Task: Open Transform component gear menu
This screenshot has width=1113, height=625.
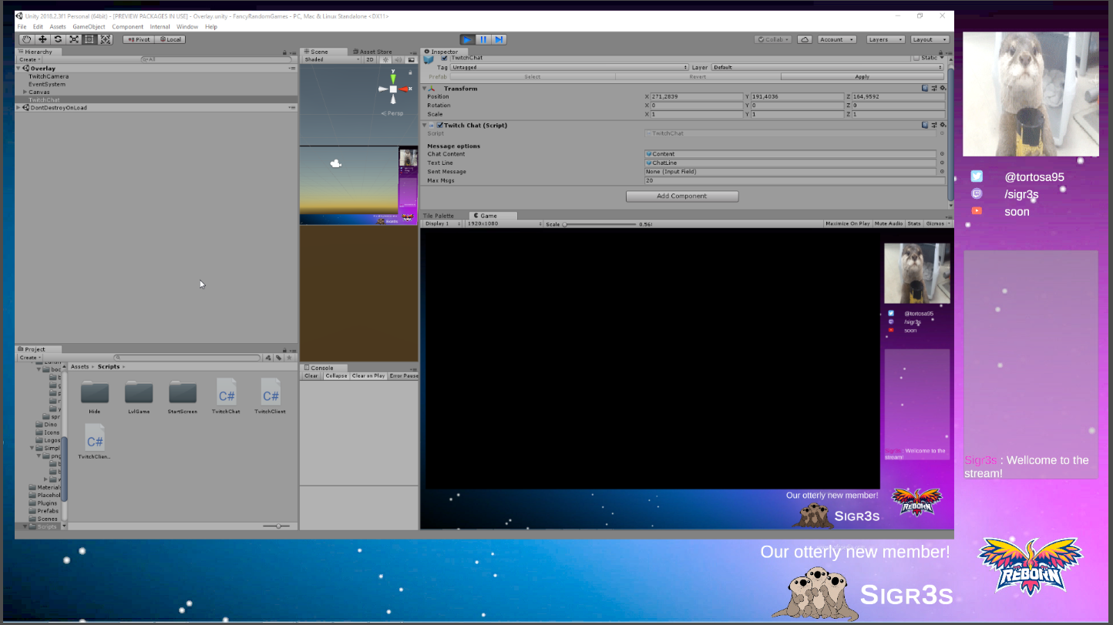Action: point(941,89)
